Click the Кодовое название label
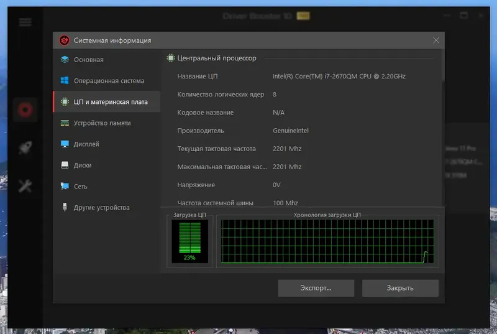Viewport: 497px width, 334px height. point(206,113)
